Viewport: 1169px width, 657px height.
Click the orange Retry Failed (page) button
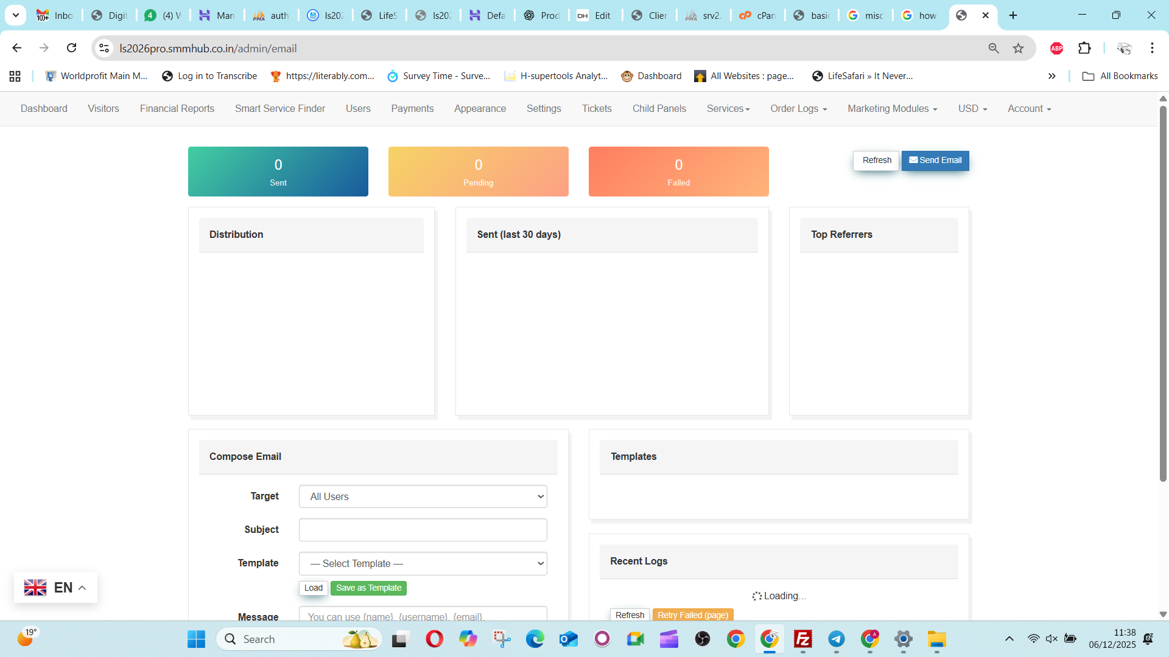(693, 615)
